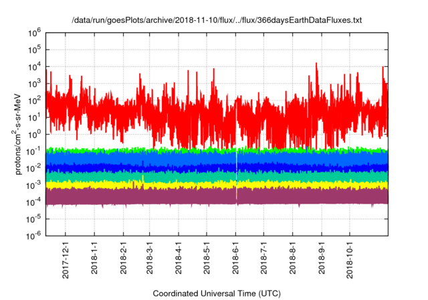Click the 10^-6 y-axis tick label
Image resolution: width=428 pixels, height=300 pixels.
click(33, 236)
